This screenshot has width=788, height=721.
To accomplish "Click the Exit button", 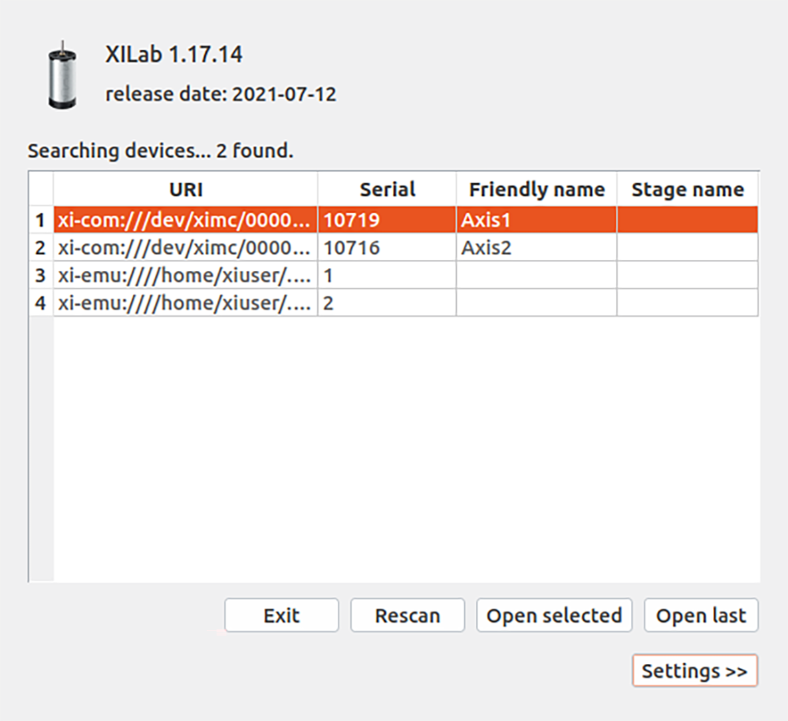I will [281, 615].
